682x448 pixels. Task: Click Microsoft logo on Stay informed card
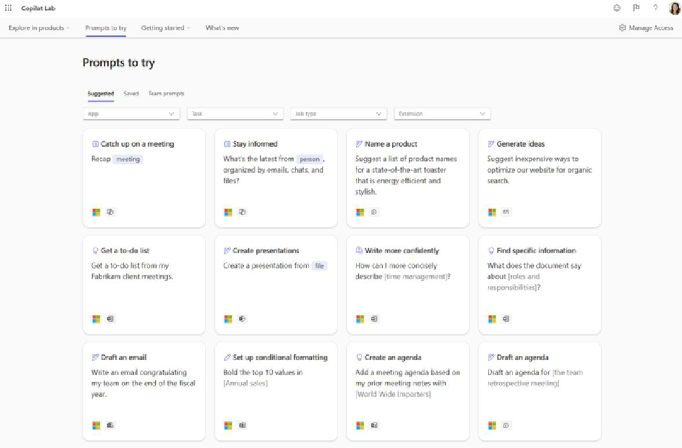228,212
